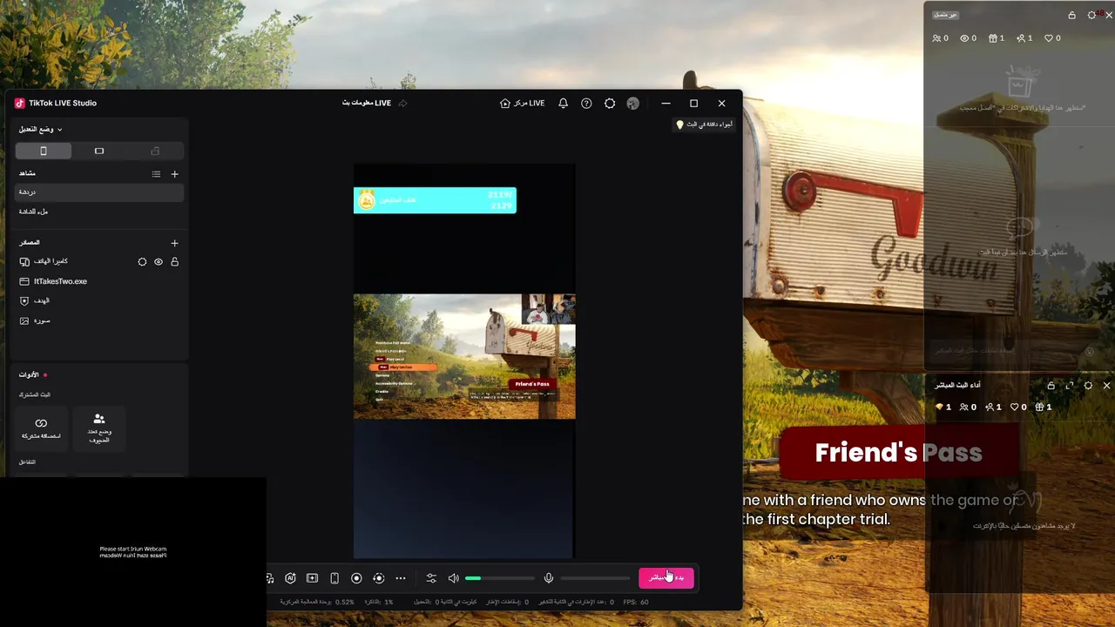Start the live stream with pink button
This screenshot has height=627, width=1115.
pos(666,577)
